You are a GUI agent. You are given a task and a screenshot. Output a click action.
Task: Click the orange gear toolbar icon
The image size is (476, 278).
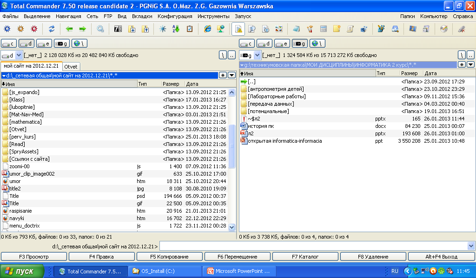click(x=20, y=29)
